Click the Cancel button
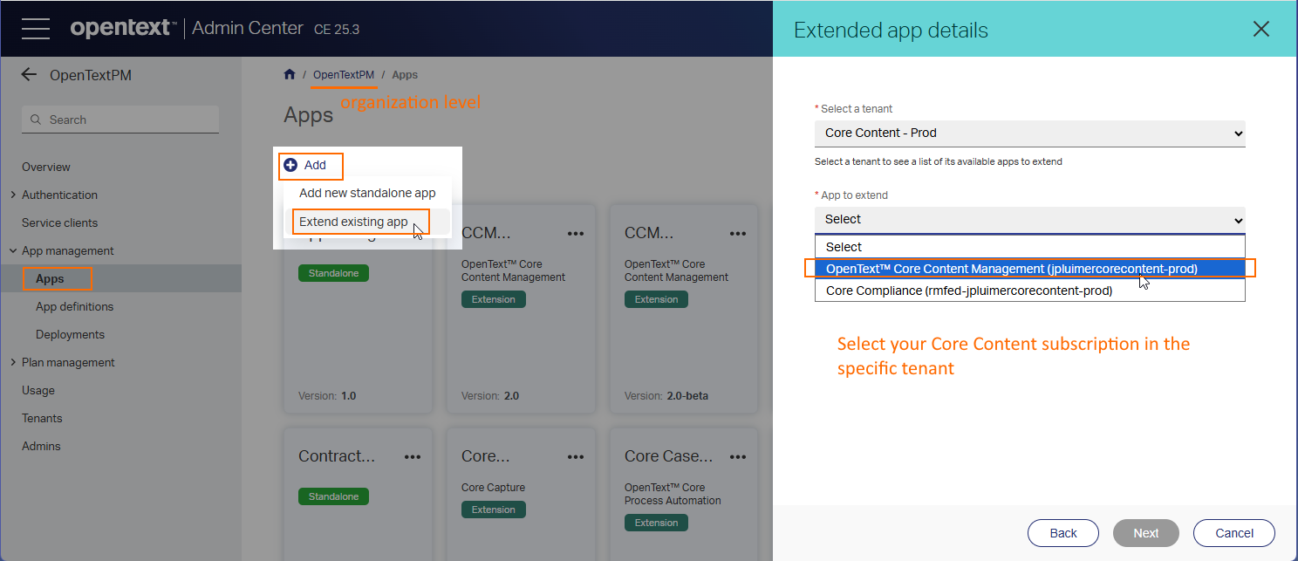This screenshot has height=561, width=1298. click(x=1233, y=533)
